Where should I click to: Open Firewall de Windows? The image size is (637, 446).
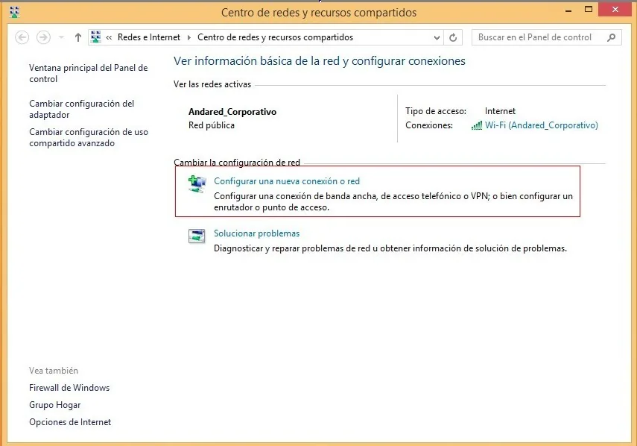[x=69, y=388]
